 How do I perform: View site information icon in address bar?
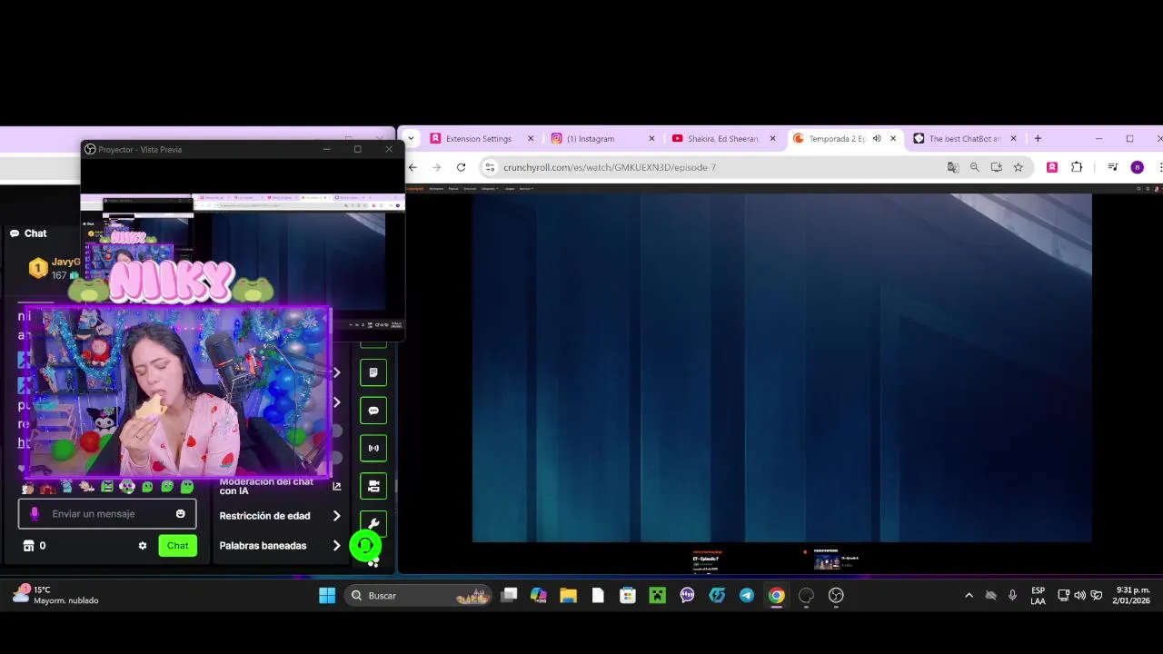pos(490,167)
